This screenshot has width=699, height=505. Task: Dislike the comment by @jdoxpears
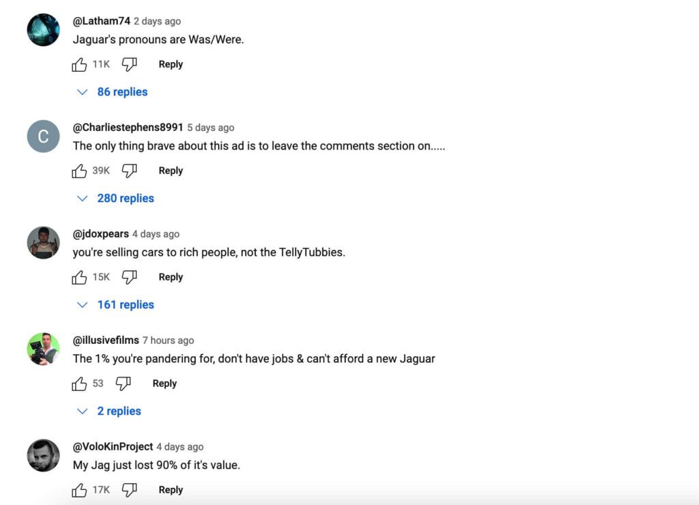129,277
